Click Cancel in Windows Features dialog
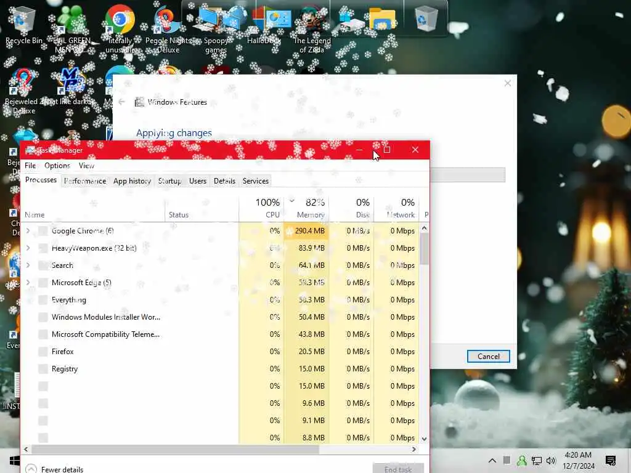Viewport: 631px width, 473px height. pos(489,357)
